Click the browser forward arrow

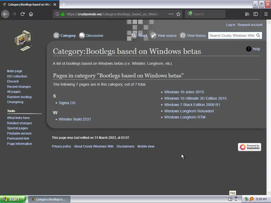point(14,14)
